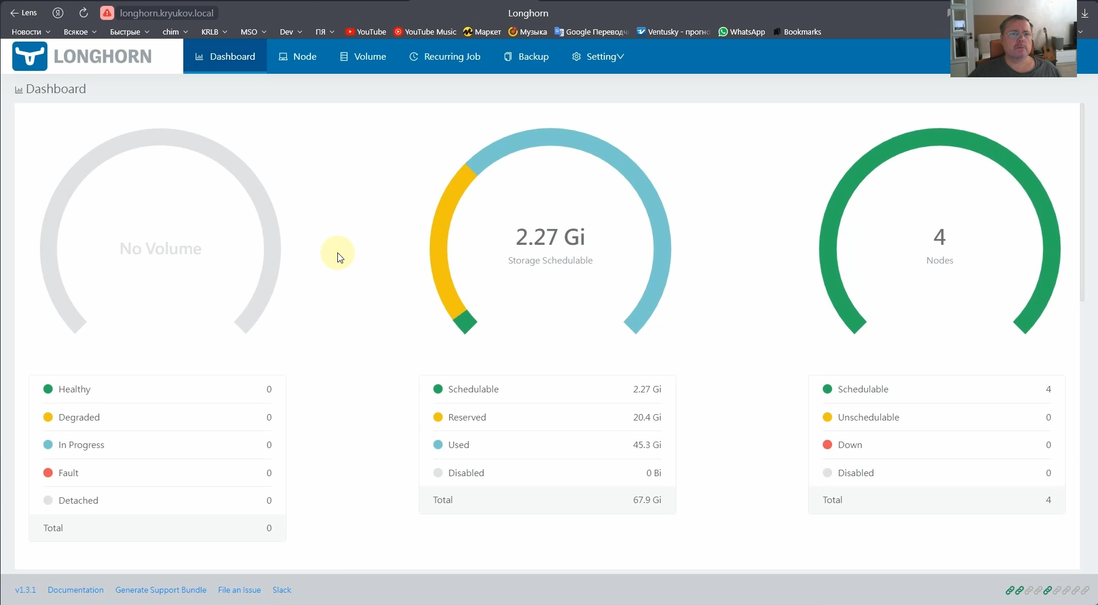Expand the Setting dropdown menu
Image resolution: width=1098 pixels, height=605 pixels.
(x=598, y=56)
